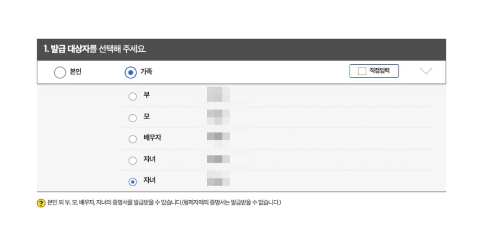Click the 배우자 label text

point(152,138)
